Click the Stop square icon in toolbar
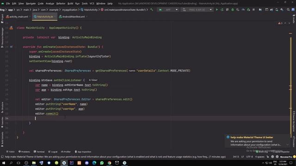 pos(253,10)
